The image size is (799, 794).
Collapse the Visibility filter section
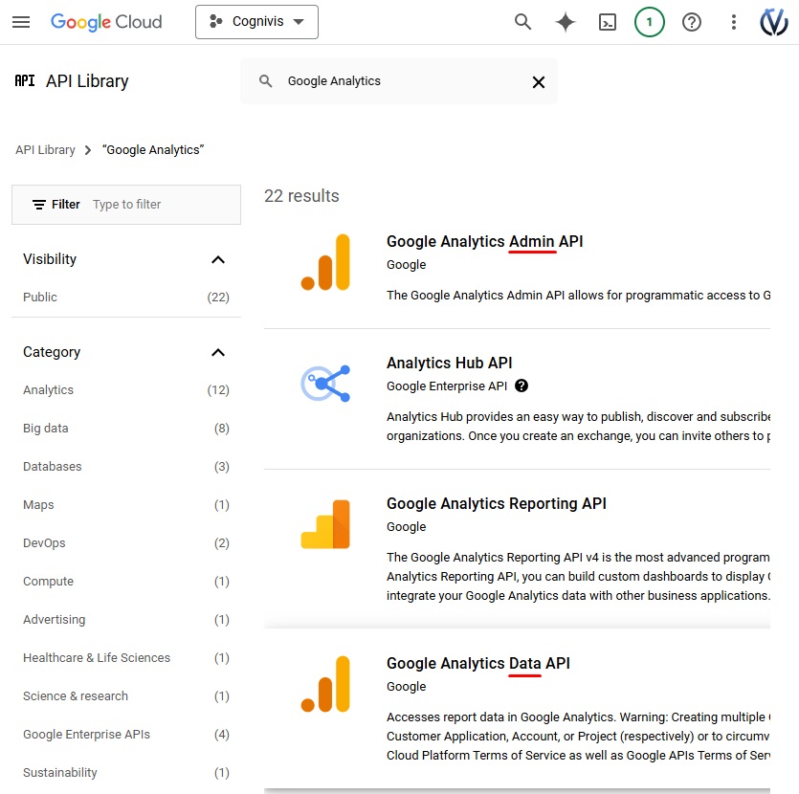point(218,260)
